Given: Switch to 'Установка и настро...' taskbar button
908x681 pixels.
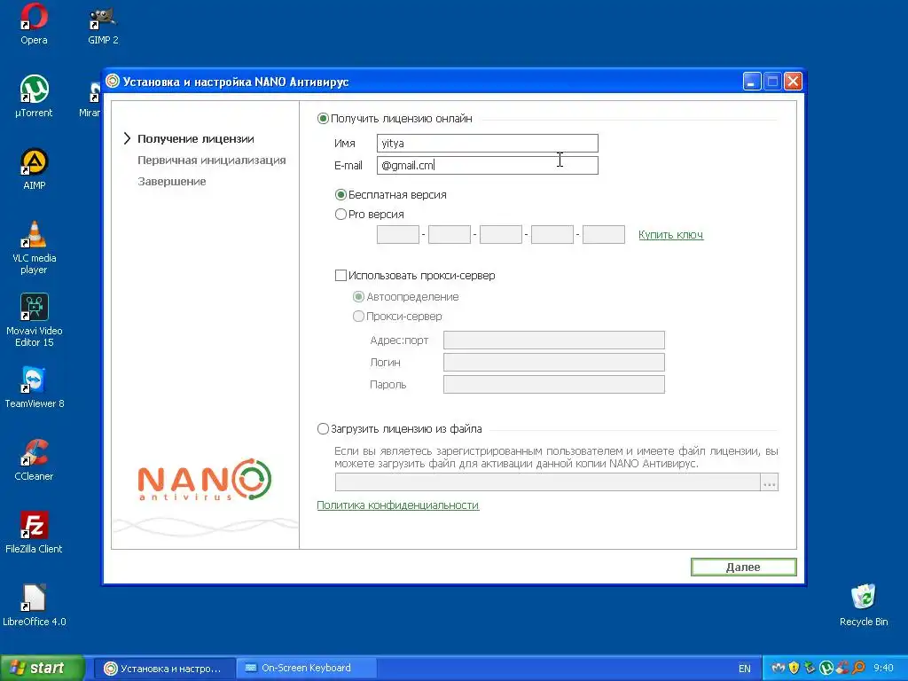Looking at the screenshot, I should [164, 669].
